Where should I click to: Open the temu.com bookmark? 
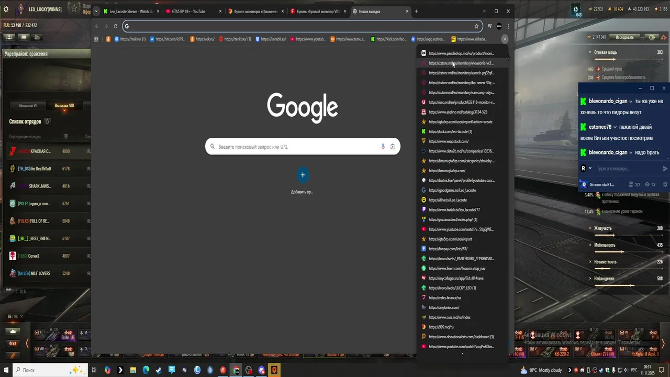coord(348,39)
